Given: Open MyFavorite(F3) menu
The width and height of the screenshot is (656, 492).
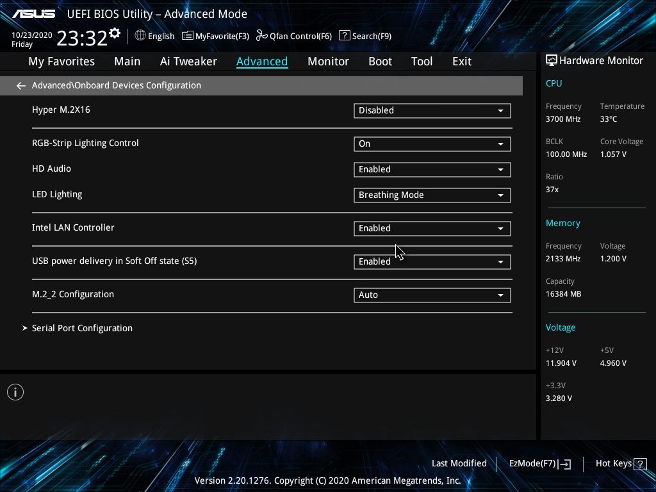Looking at the screenshot, I should (215, 36).
